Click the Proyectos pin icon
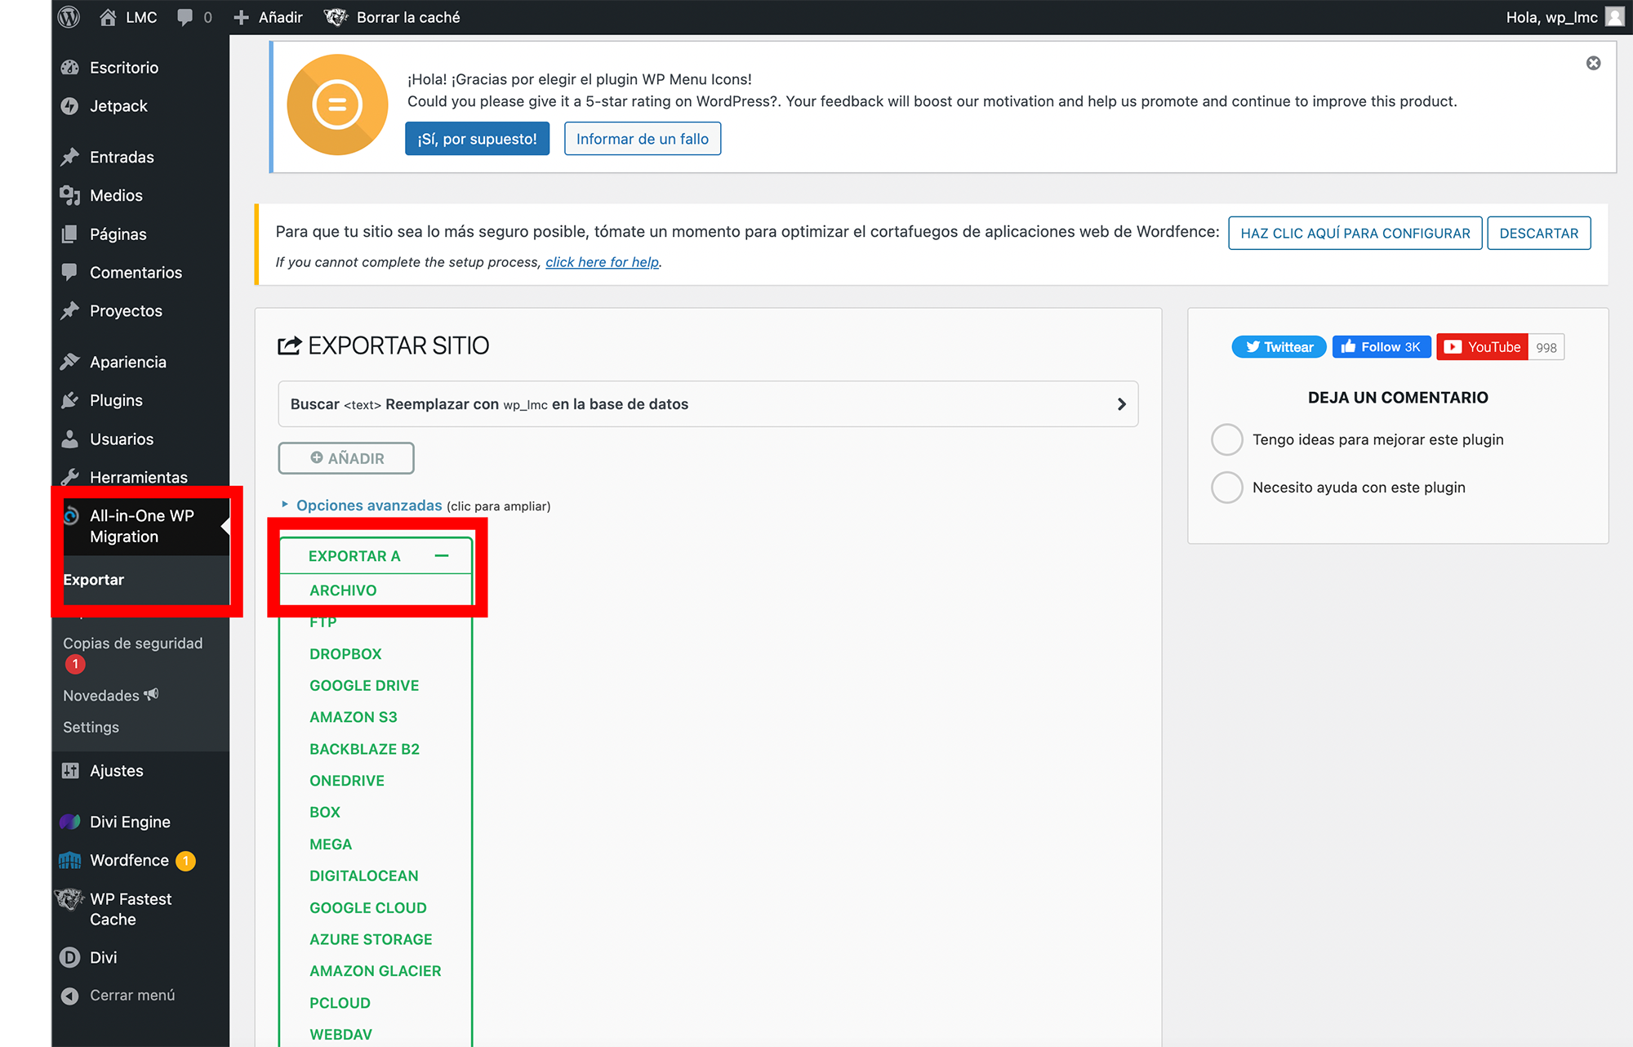The width and height of the screenshot is (1633, 1047). pyautogui.click(x=70, y=310)
